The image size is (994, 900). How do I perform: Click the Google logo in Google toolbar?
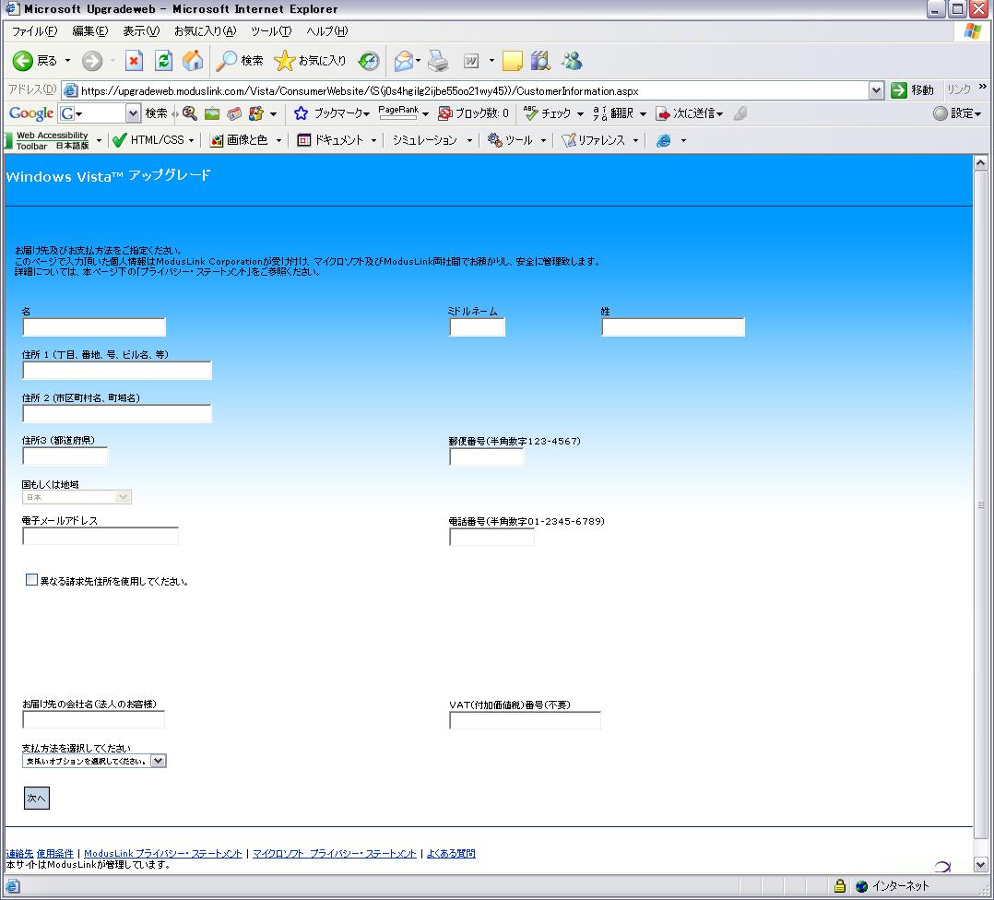tap(30, 113)
